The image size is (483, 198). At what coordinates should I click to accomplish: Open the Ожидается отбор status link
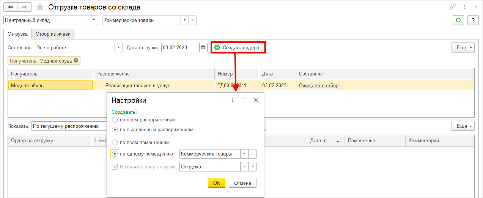[318, 85]
